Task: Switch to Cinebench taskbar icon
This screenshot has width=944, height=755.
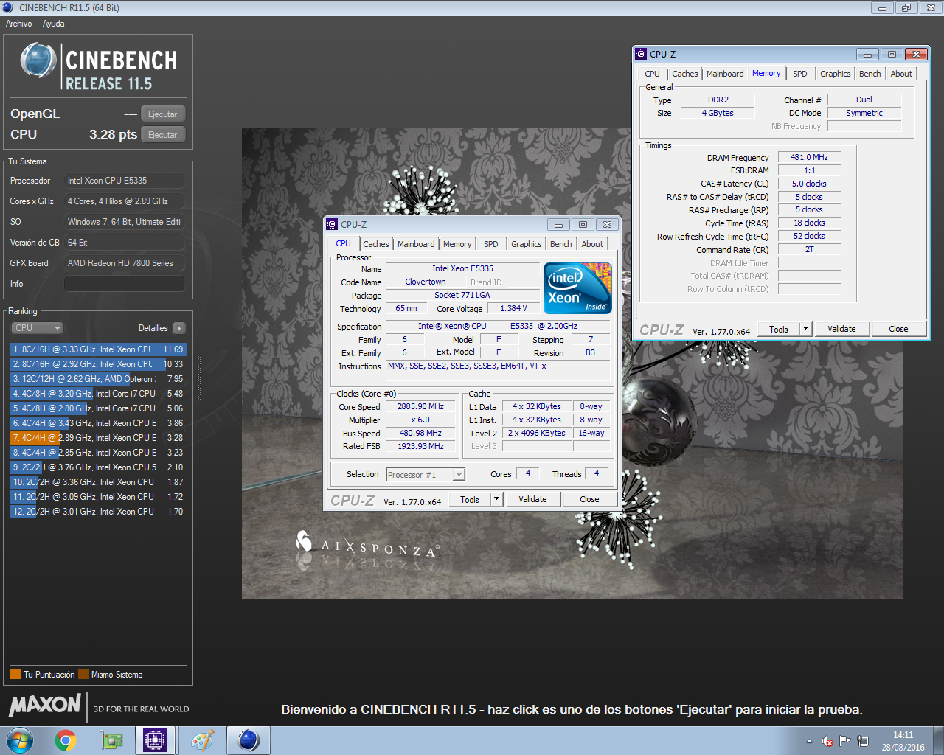Action: click(x=249, y=740)
